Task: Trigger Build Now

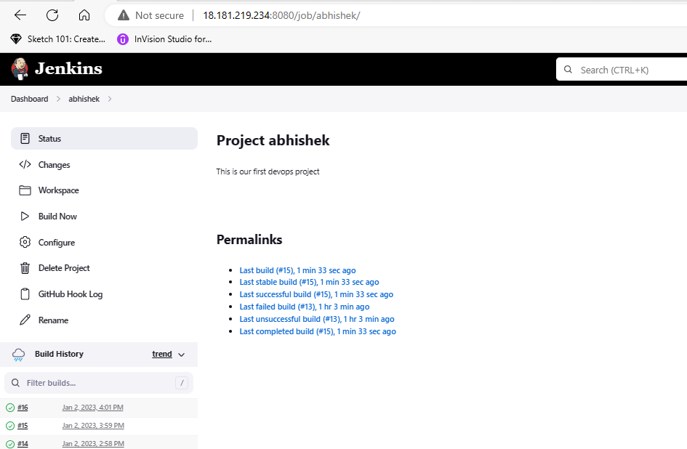Action: pyautogui.click(x=104, y=217)
